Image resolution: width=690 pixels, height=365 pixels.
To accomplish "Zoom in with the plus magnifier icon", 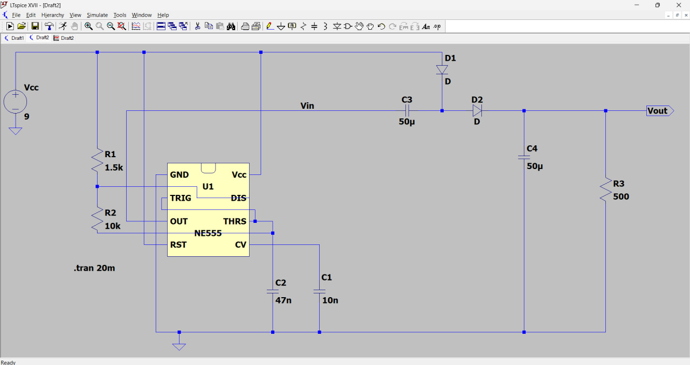I will point(88,26).
